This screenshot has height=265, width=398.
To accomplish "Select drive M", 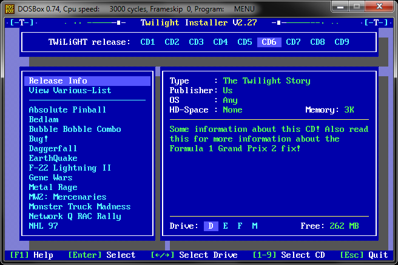I will coord(255,226).
